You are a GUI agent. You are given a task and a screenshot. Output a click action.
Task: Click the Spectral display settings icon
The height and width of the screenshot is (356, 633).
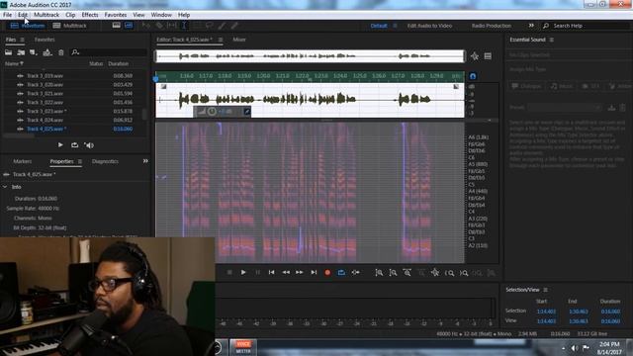475,56
